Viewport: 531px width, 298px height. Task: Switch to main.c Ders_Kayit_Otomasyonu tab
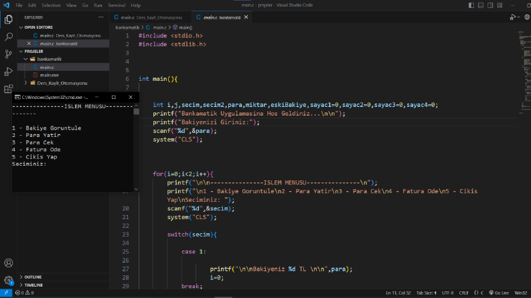(151, 17)
